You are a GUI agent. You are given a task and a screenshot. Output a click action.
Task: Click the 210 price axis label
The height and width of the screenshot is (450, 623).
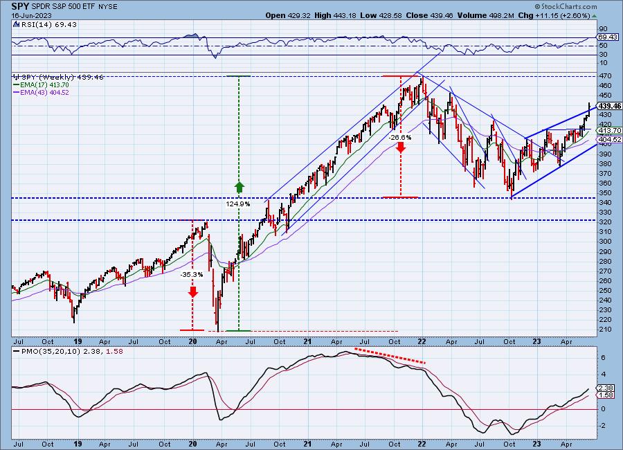pos(606,329)
